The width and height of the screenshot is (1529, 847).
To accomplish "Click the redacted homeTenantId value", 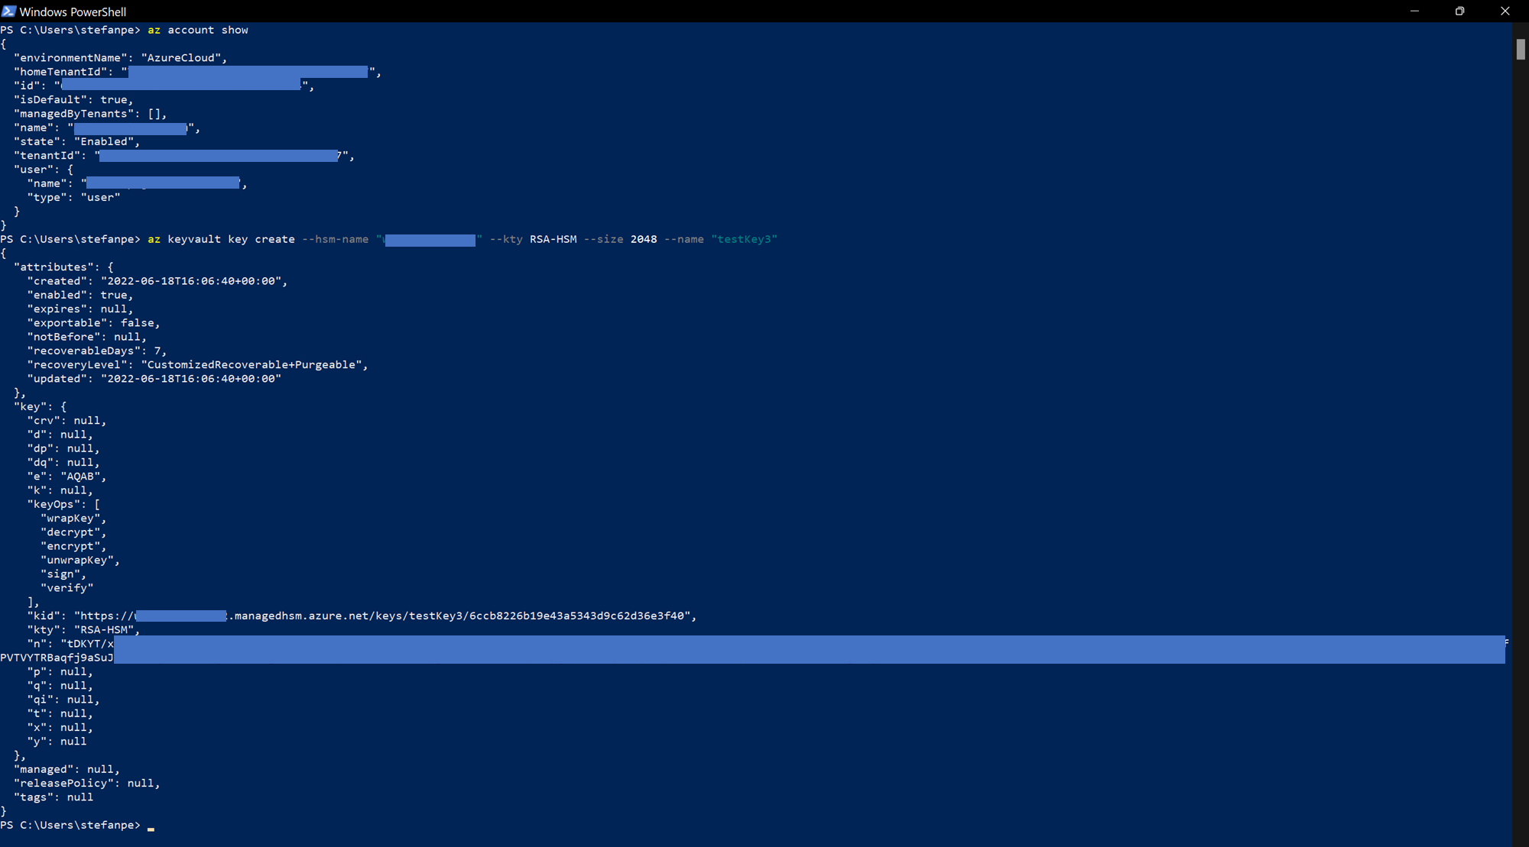I will click(x=248, y=72).
